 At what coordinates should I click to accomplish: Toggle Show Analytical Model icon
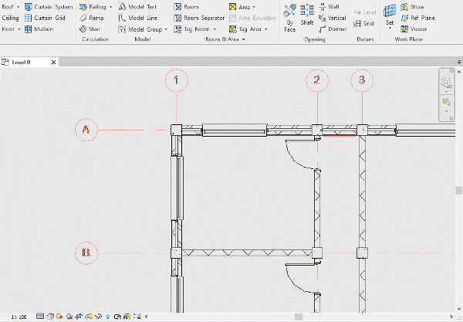point(127,317)
